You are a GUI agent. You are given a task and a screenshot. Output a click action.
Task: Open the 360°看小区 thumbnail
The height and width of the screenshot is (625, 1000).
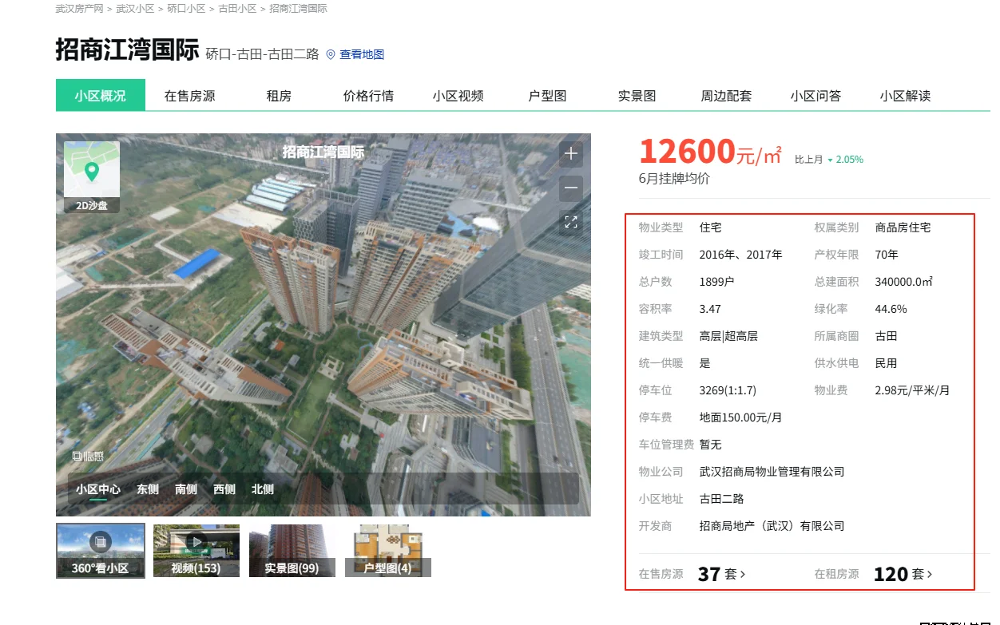[101, 551]
